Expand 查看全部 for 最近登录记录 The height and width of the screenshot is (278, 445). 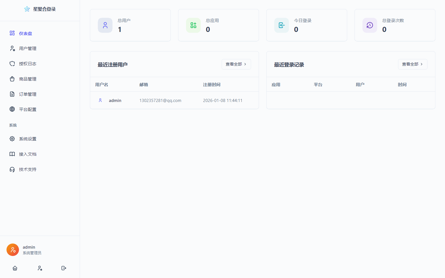point(412,64)
